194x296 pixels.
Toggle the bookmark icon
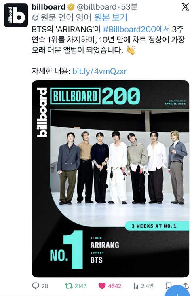(x=168, y=285)
